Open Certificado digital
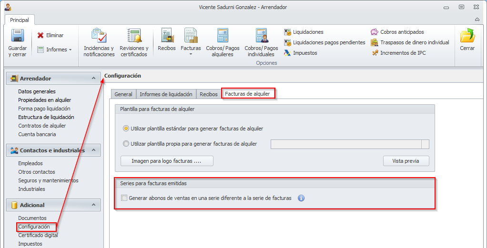Screen dimensions: 487x248 point(38,235)
